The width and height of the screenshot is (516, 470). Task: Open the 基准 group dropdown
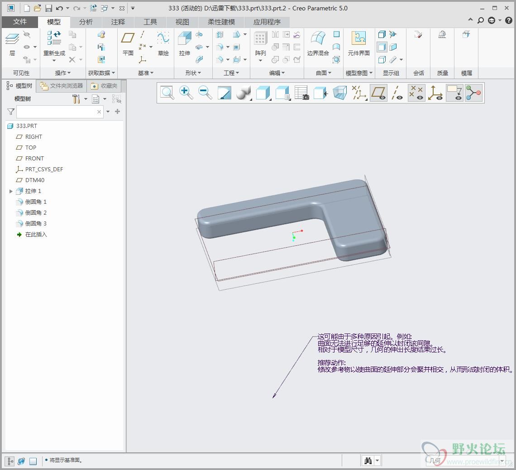tap(145, 73)
